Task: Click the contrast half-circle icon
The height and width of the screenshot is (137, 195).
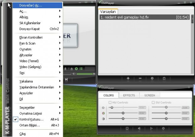Action: coord(103,119)
